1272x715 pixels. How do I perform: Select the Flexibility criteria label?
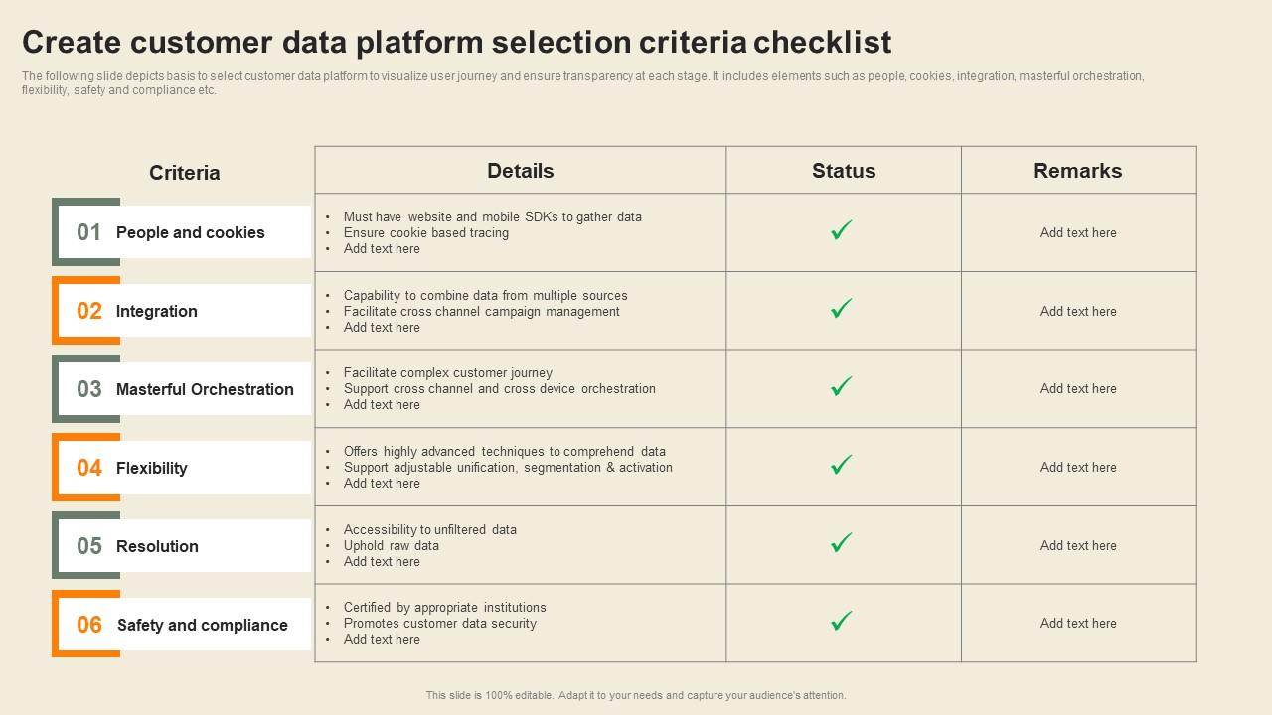coord(152,468)
